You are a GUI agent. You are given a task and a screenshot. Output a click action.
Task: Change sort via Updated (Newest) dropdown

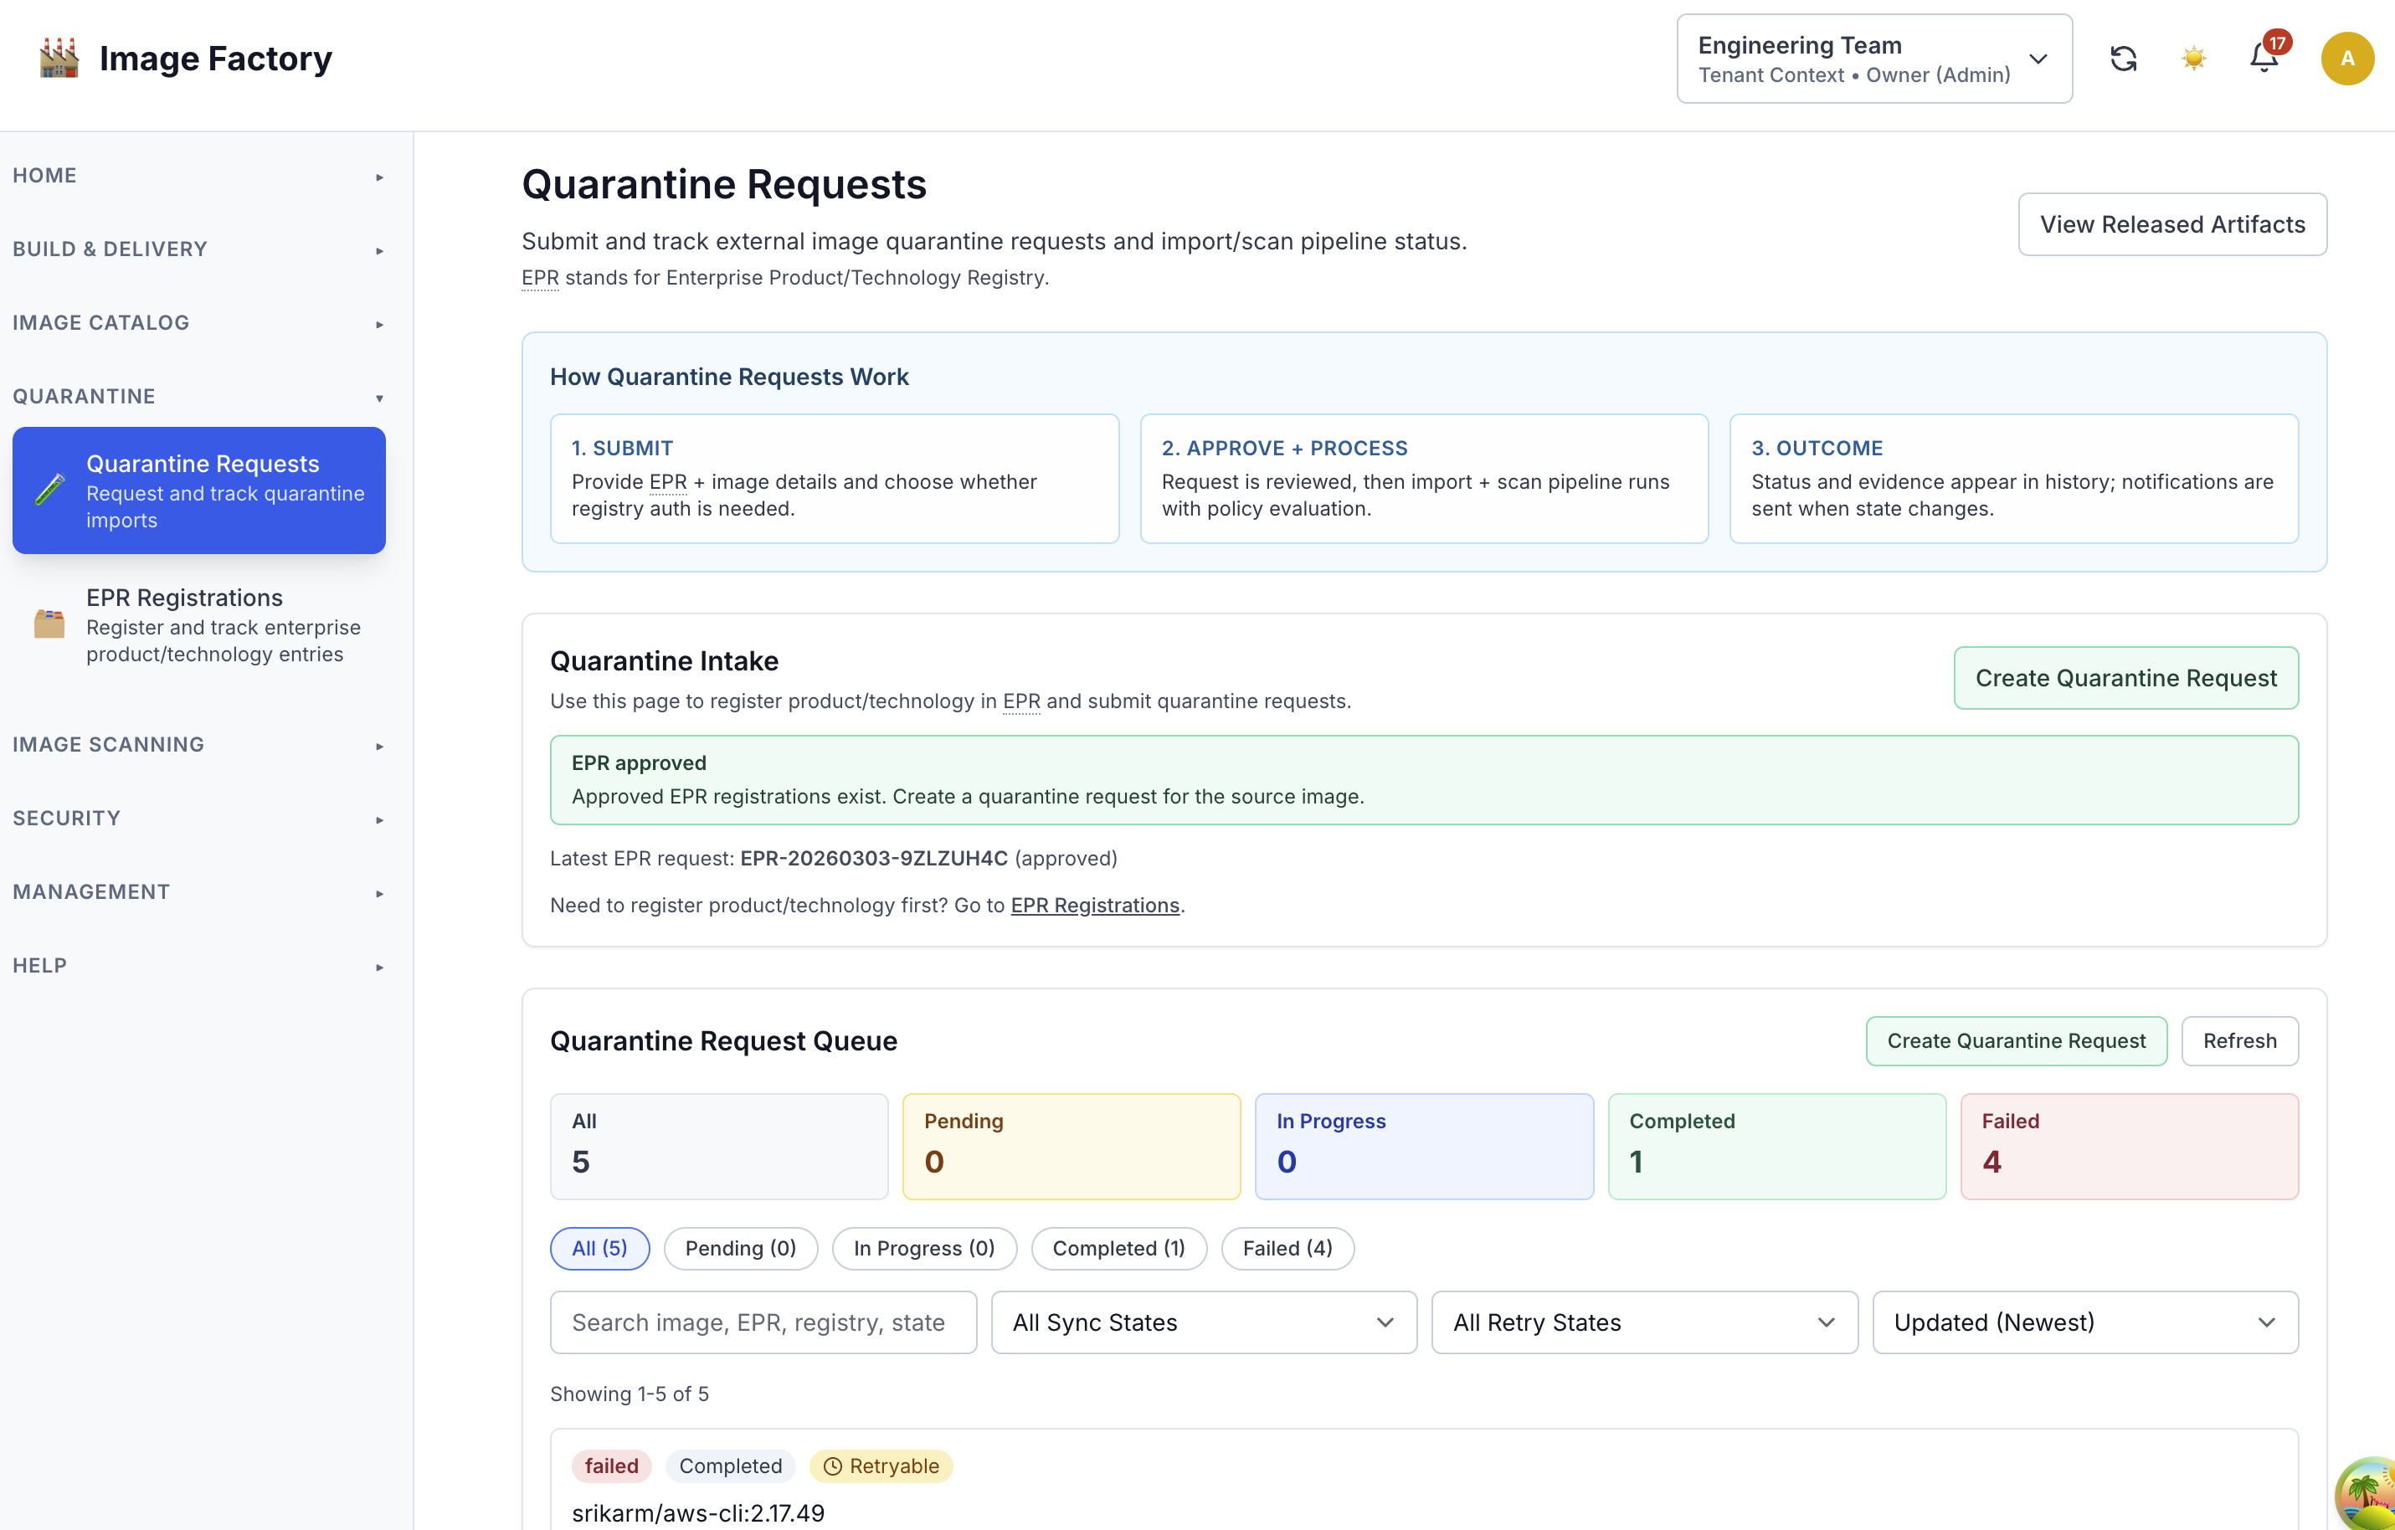[2084, 1322]
